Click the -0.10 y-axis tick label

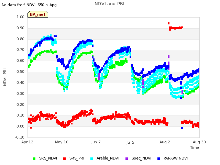pyautogui.click(x=20, y=137)
